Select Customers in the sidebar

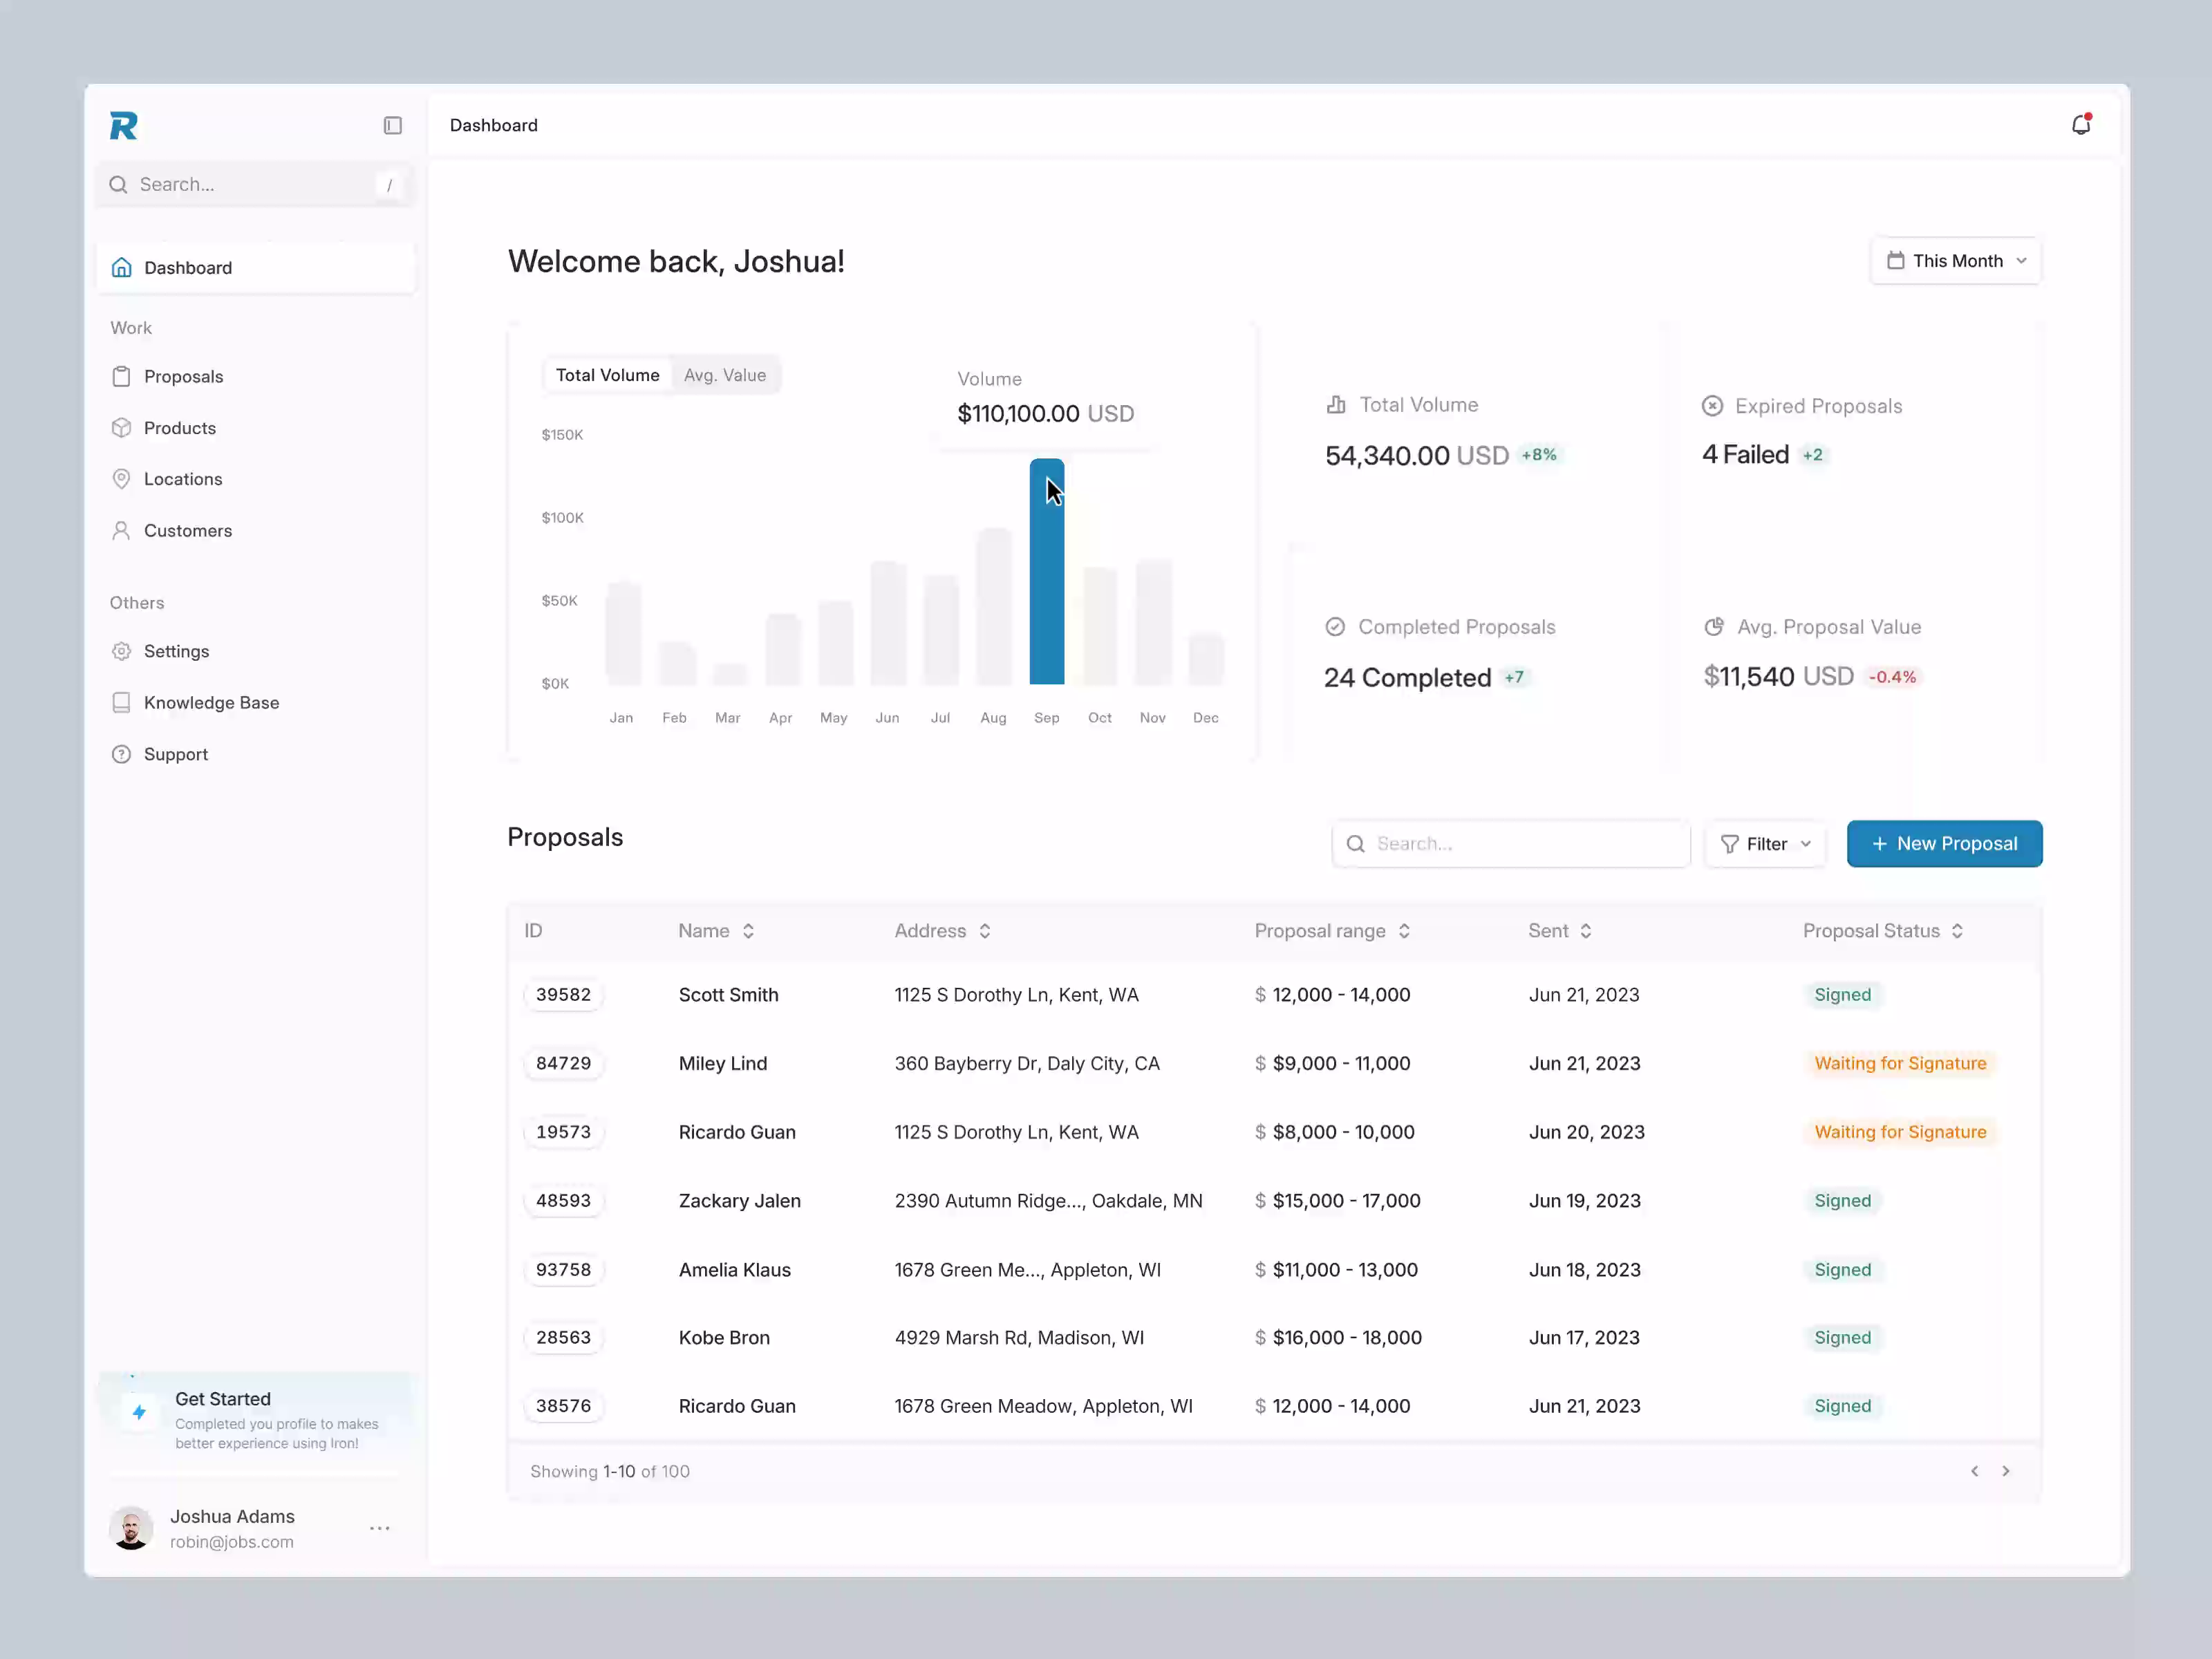point(188,530)
